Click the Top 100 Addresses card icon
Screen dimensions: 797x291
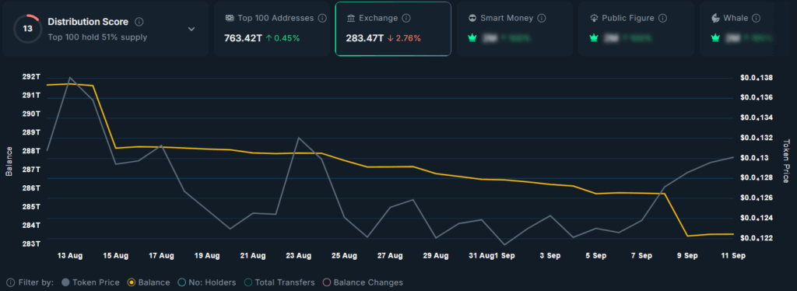tap(229, 18)
